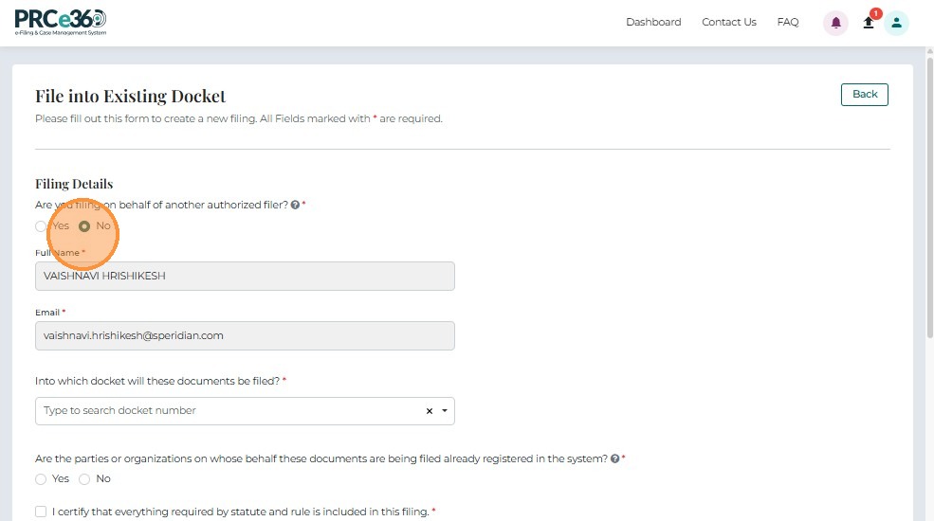Clear the docket search field with X
Screen dimensions: 934x521
[429, 411]
